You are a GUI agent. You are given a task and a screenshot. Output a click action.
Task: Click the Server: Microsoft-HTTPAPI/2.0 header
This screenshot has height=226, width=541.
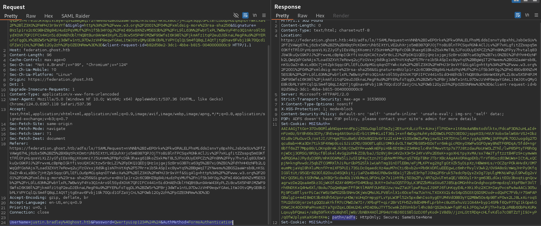315,94
